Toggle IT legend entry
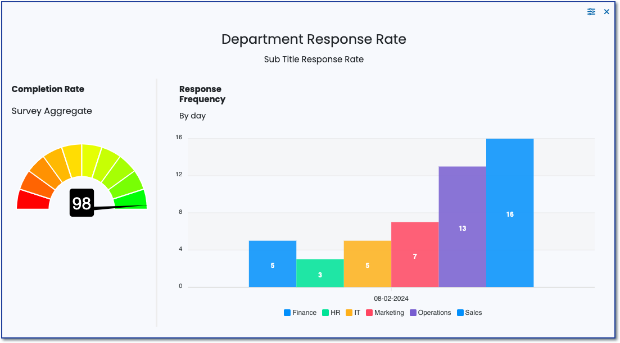The image size is (620, 343). (x=353, y=313)
